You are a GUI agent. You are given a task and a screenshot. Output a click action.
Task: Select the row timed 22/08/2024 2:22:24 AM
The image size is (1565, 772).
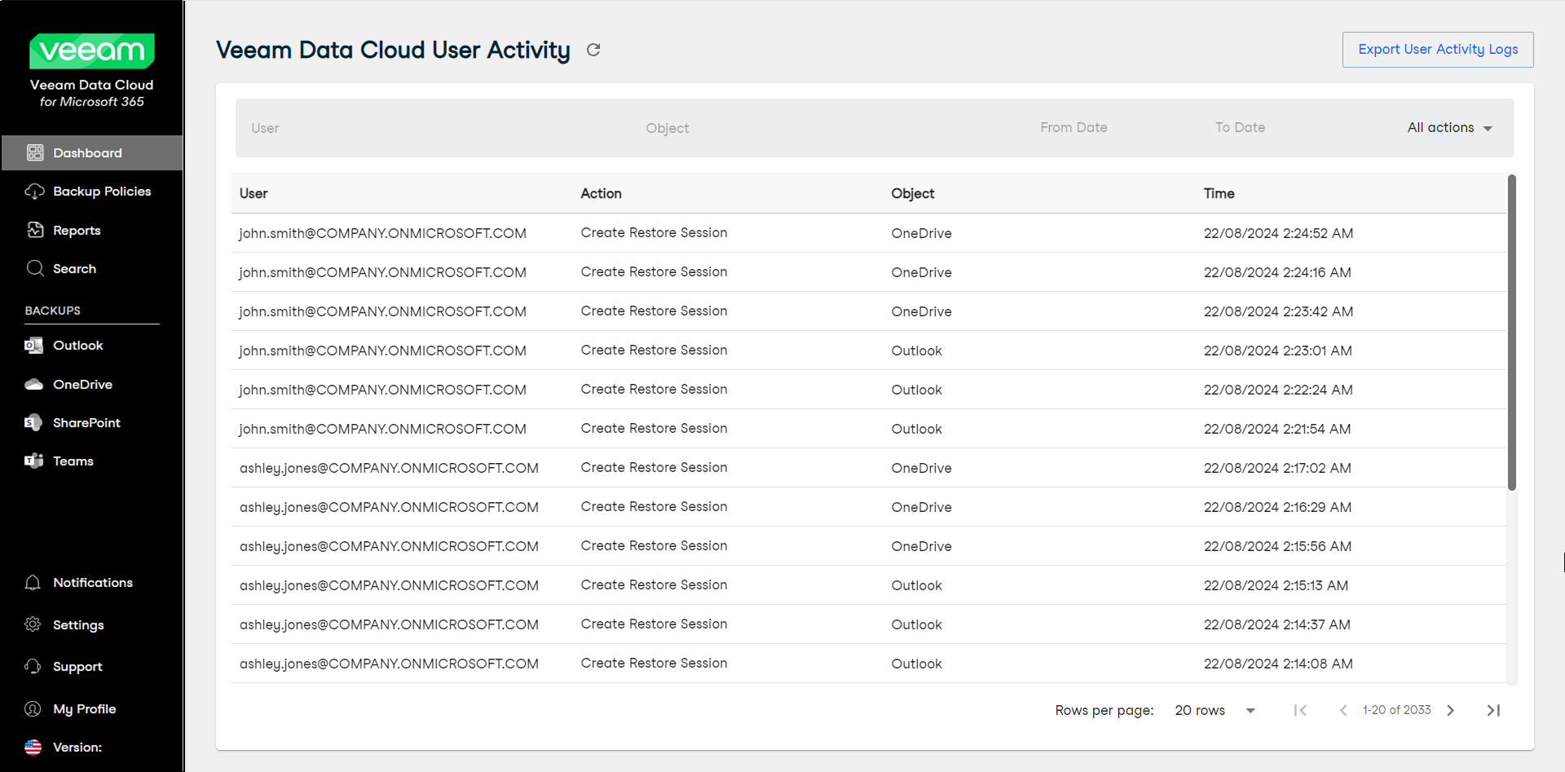[869, 390]
